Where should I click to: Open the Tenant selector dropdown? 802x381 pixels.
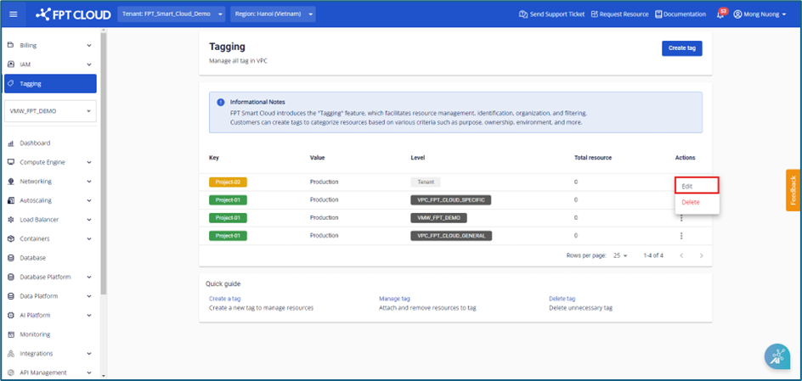coord(172,14)
